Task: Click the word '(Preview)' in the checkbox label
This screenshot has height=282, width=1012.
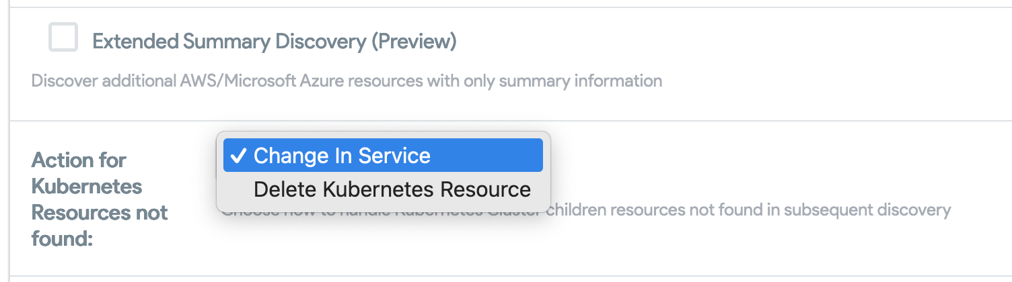Action: pos(414,42)
